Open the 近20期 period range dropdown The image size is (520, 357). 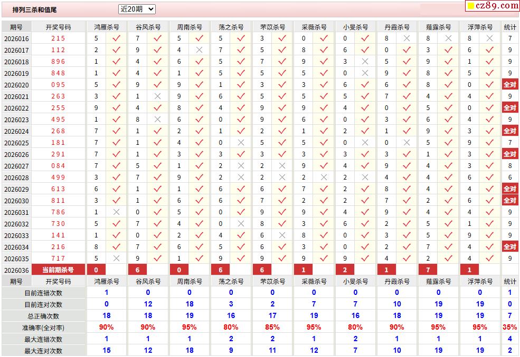point(137,9)
